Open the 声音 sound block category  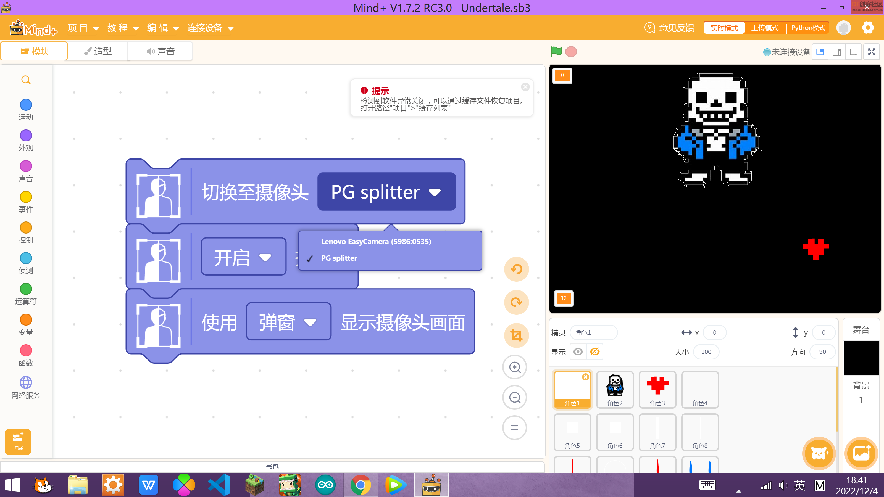point(26,171)
